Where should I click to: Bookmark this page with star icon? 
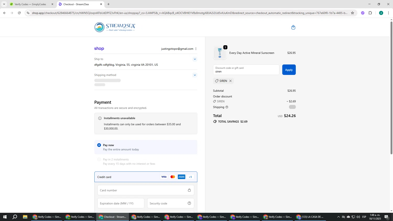pos(352,13)
